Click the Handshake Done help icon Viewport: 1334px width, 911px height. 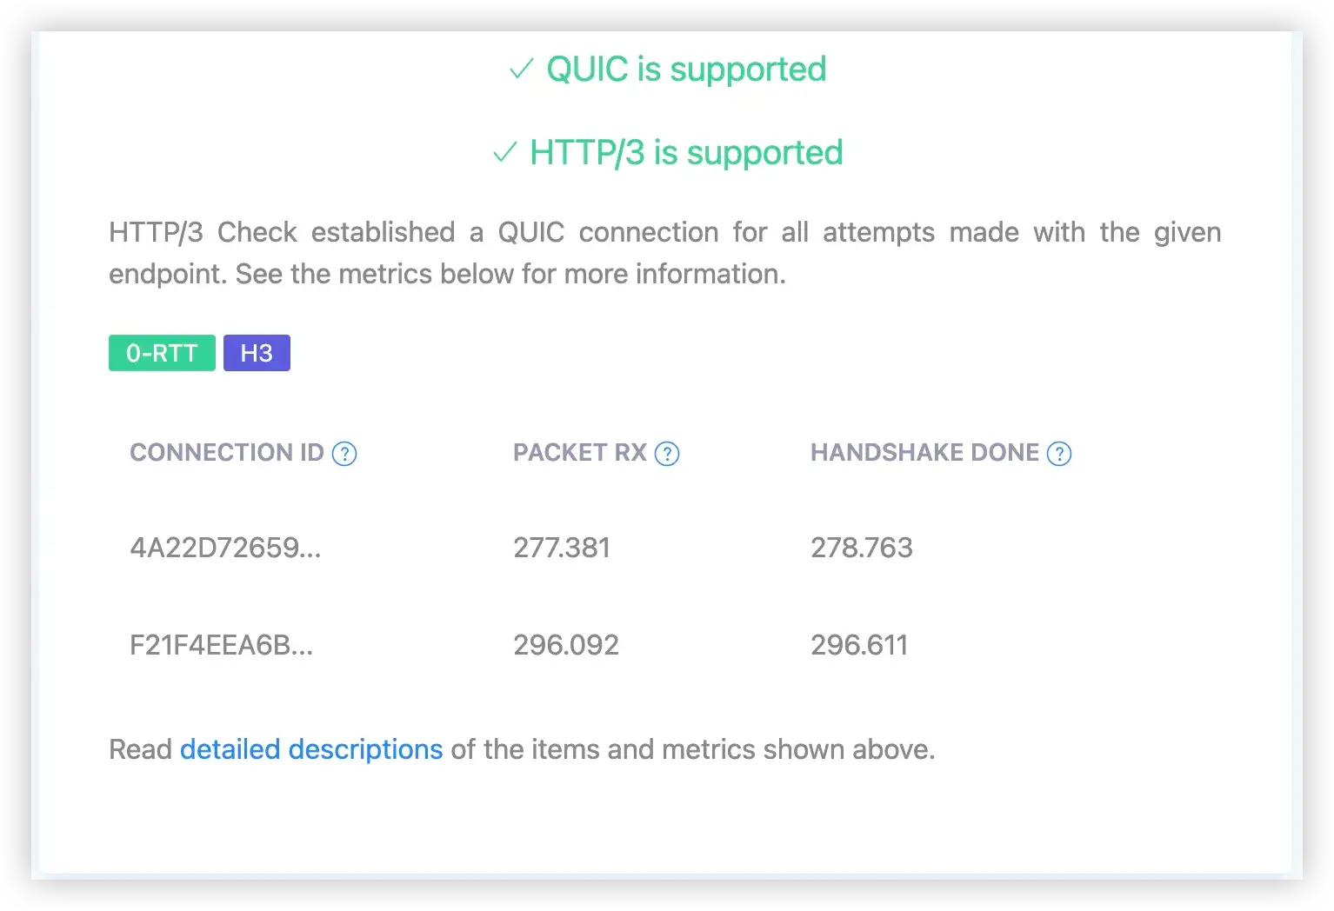pyautogui.click(x=1059, y=454)
